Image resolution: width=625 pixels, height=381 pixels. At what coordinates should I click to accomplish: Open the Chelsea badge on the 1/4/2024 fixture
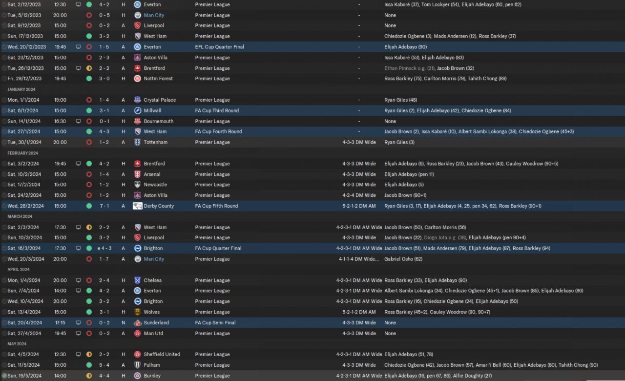138,280
